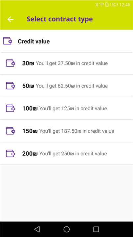Screen dimensions: 133x237
Task: Choose the 150₪ credit amount
Action: pyautogui.click(x=66, y=131)
